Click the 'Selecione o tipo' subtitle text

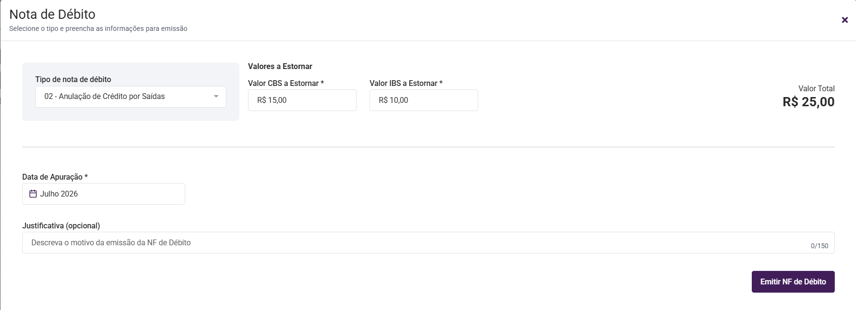[x=98, y=28]
